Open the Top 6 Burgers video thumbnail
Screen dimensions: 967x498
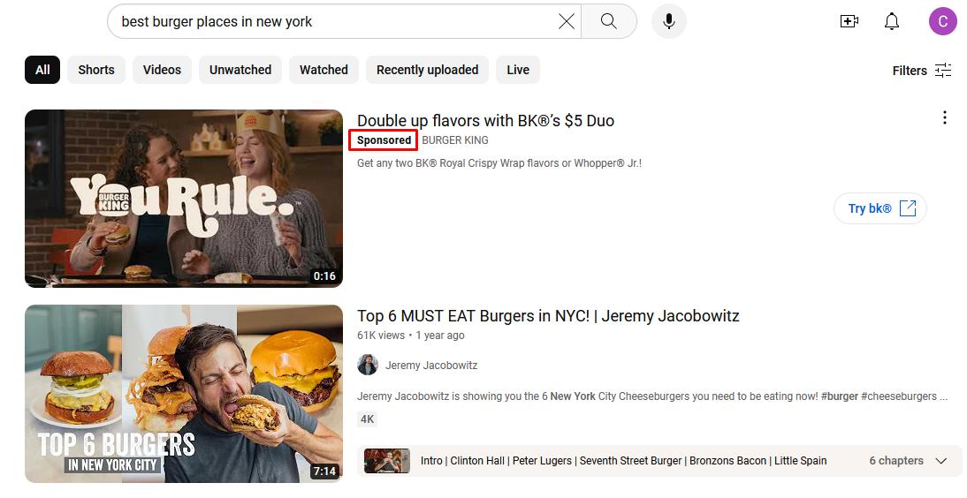pos(184,394)
